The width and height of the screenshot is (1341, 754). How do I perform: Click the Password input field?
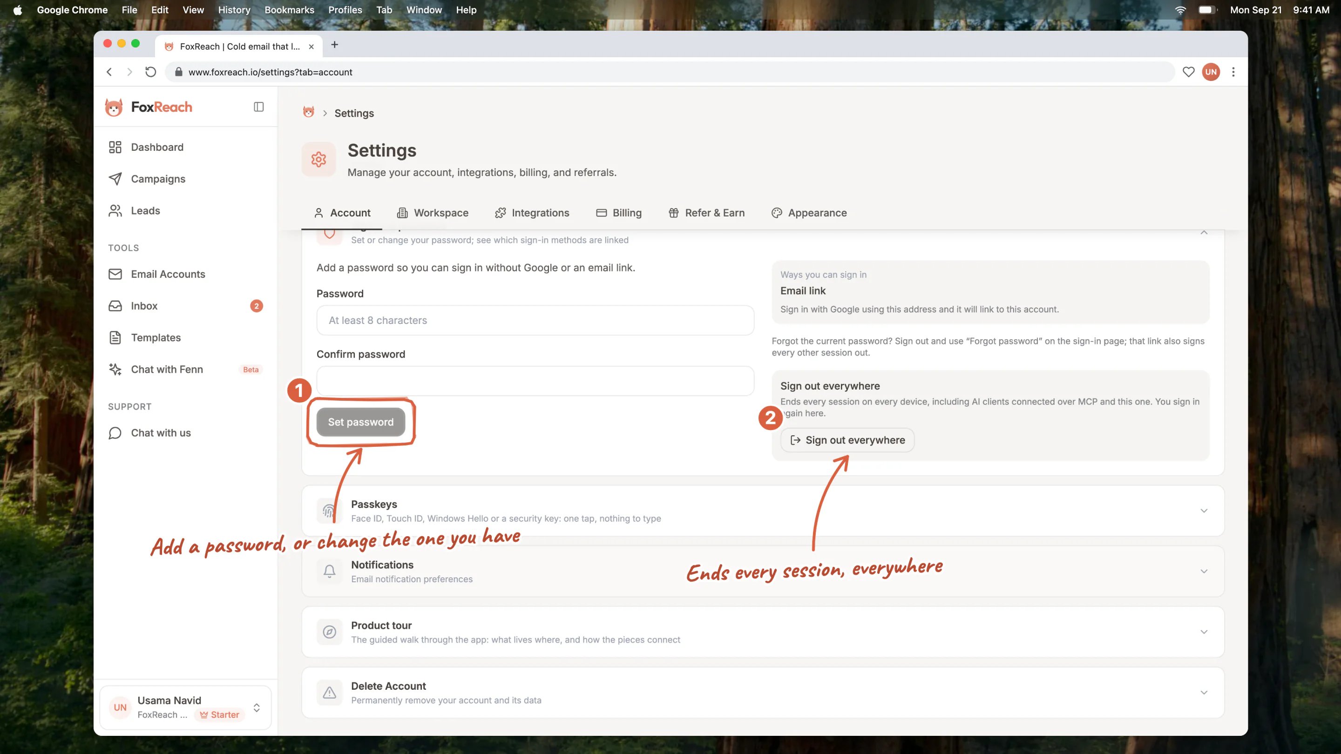pyautogui.click(x=535, y=321)
